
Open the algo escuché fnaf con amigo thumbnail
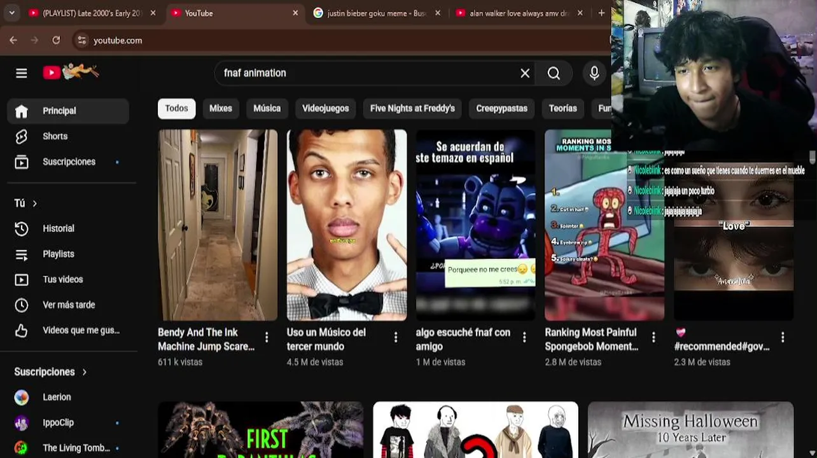[x=476, y=225]
